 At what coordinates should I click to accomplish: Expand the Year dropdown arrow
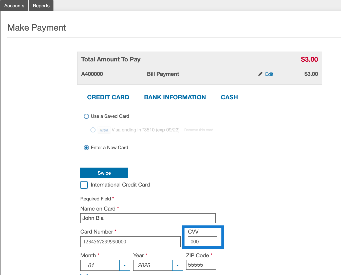click(x=178, y=265)
